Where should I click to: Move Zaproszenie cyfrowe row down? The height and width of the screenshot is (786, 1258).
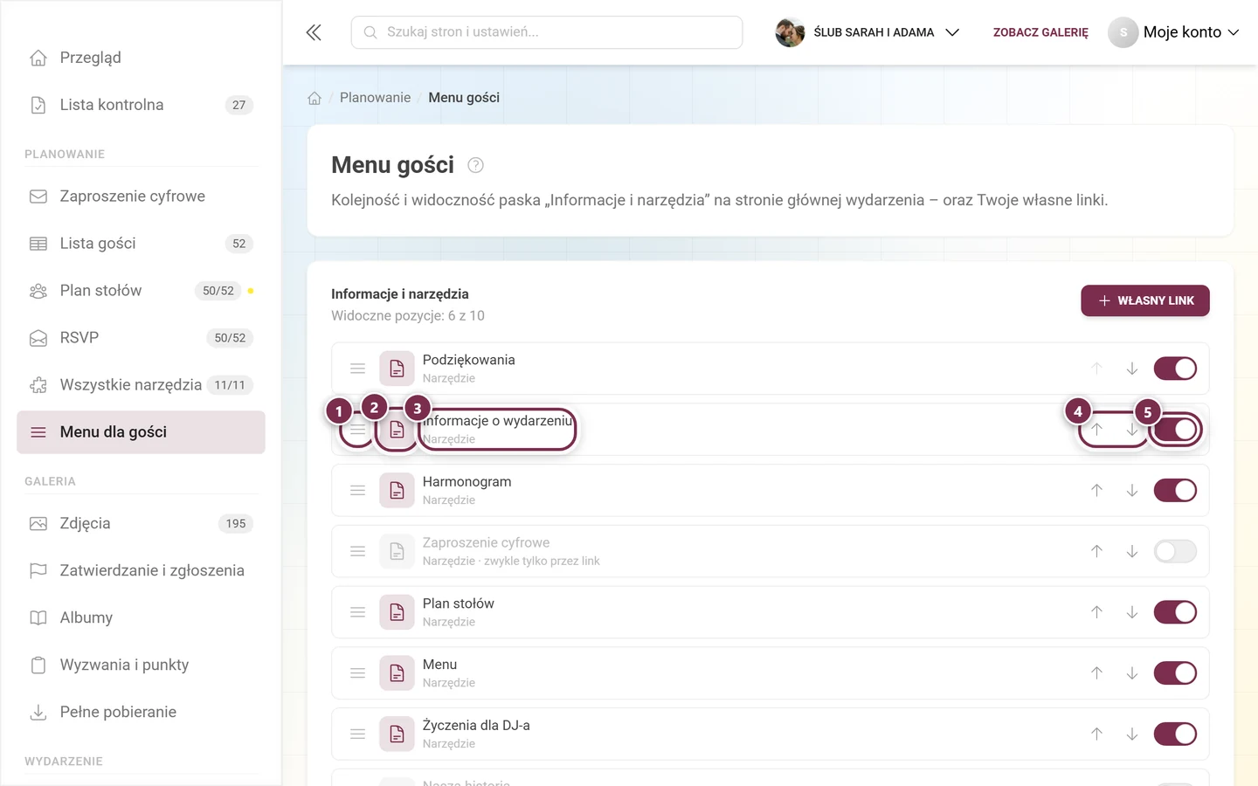point(1131,551)
